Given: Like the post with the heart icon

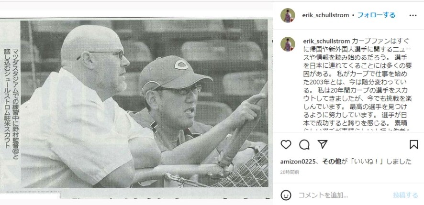Looking at the screenshot, I should tap(286, 144).
